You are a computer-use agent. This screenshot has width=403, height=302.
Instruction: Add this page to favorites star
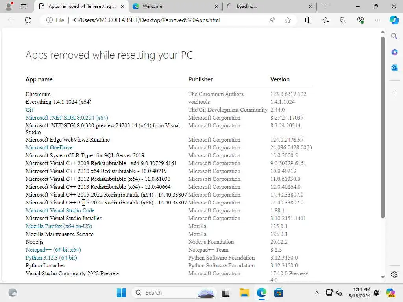tap(288, 20)
